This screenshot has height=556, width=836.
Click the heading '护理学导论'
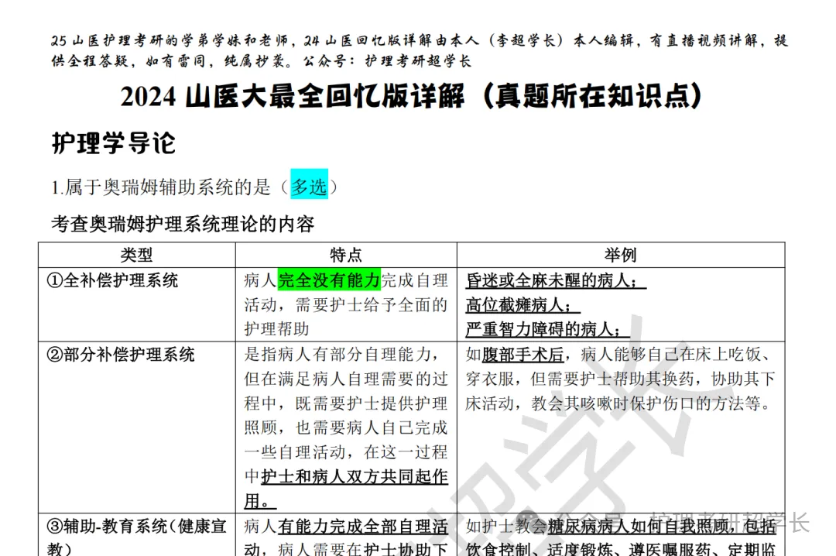(113, 143)
